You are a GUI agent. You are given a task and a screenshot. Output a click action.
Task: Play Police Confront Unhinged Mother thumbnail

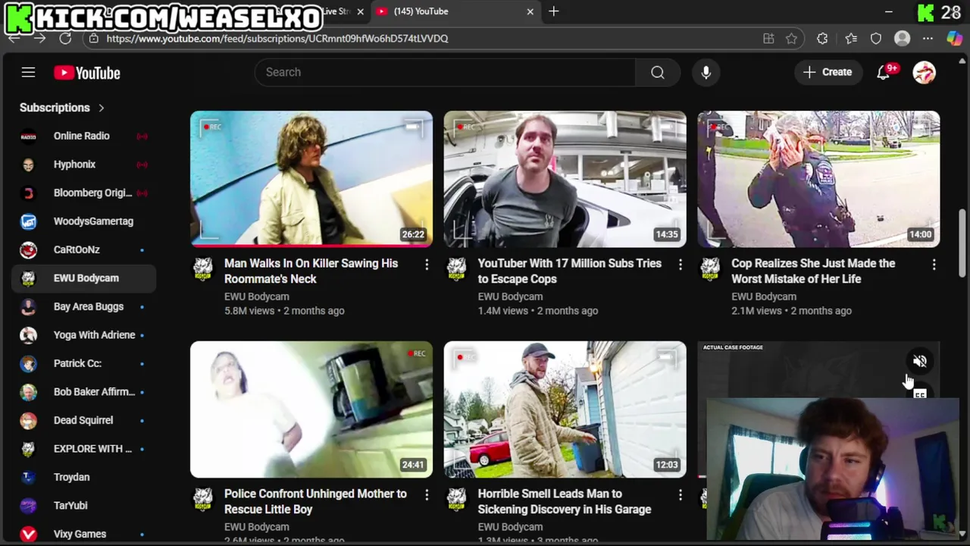(x=311, y=409)
